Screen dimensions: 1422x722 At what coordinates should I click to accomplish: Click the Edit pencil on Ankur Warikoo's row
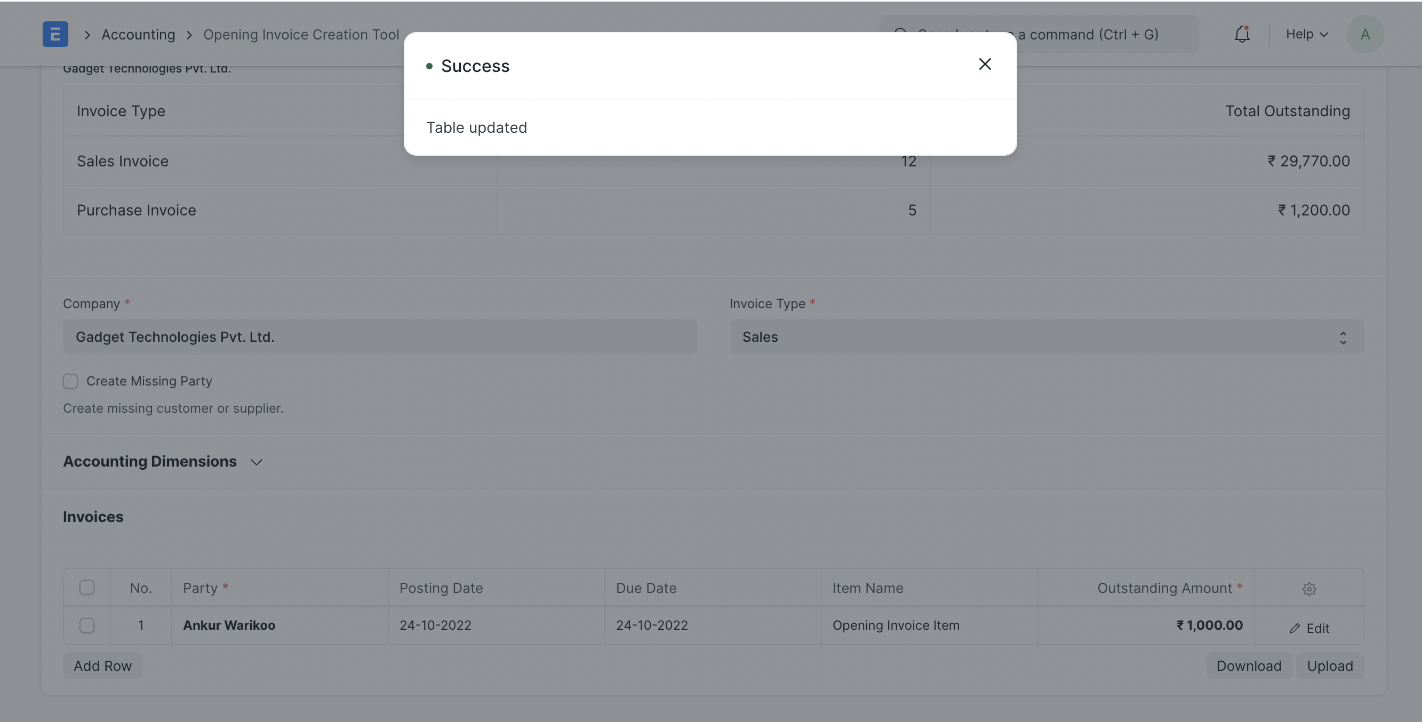click(1311, 628)
